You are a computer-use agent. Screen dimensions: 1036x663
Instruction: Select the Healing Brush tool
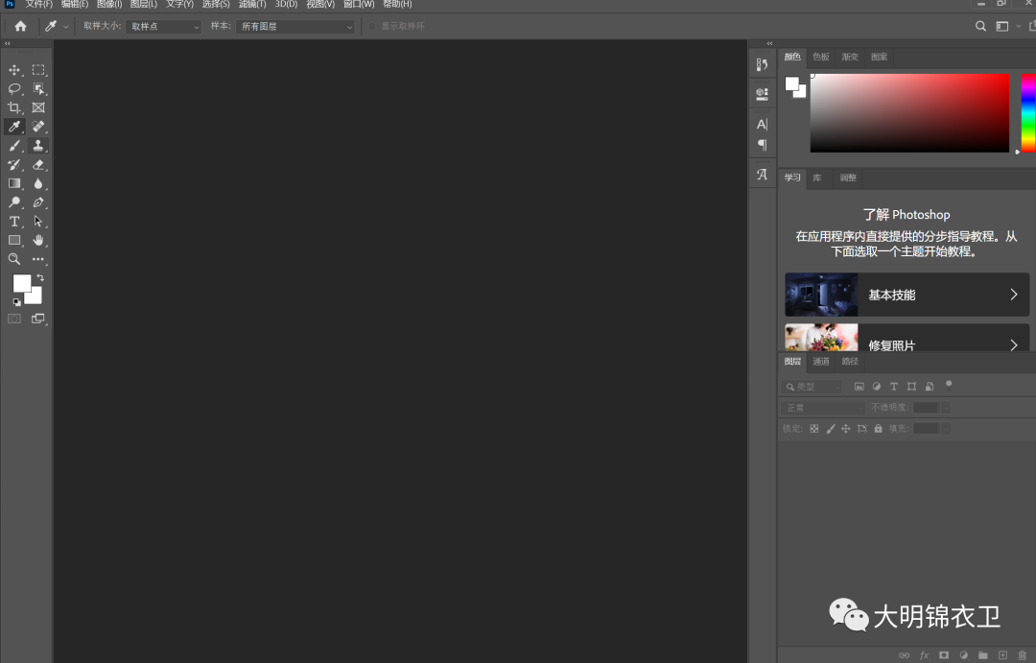click(38, 127)
